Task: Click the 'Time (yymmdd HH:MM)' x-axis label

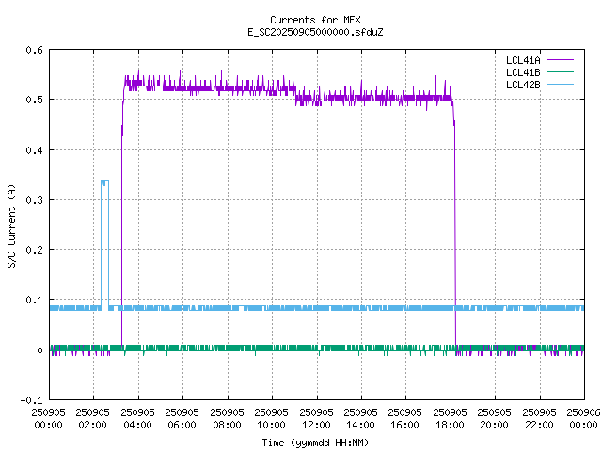Action: 315,442
